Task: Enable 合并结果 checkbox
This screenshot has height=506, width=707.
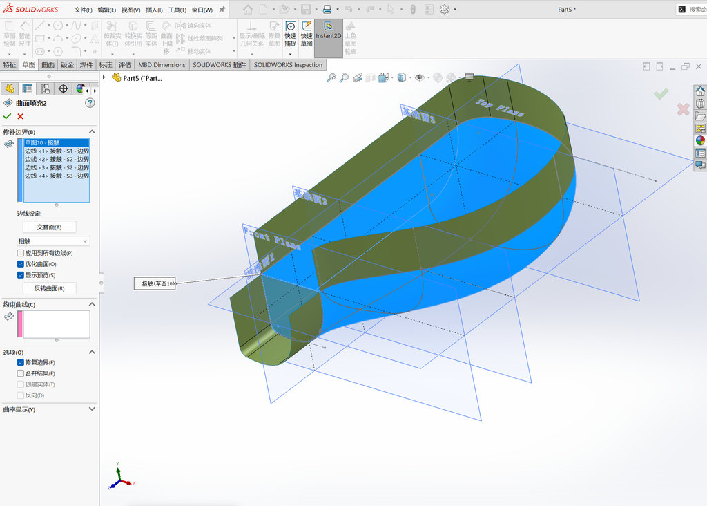Action: 20,373
